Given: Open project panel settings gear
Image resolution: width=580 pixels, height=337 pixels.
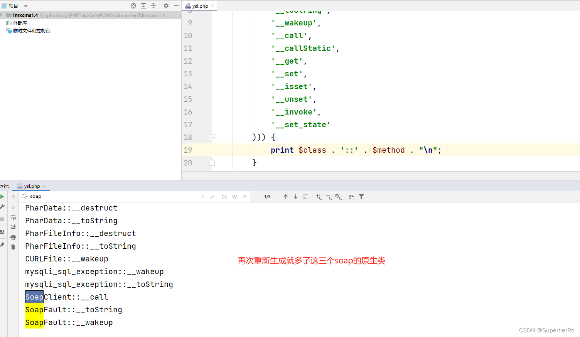Looking at the screenshot, I should [165, 6].
